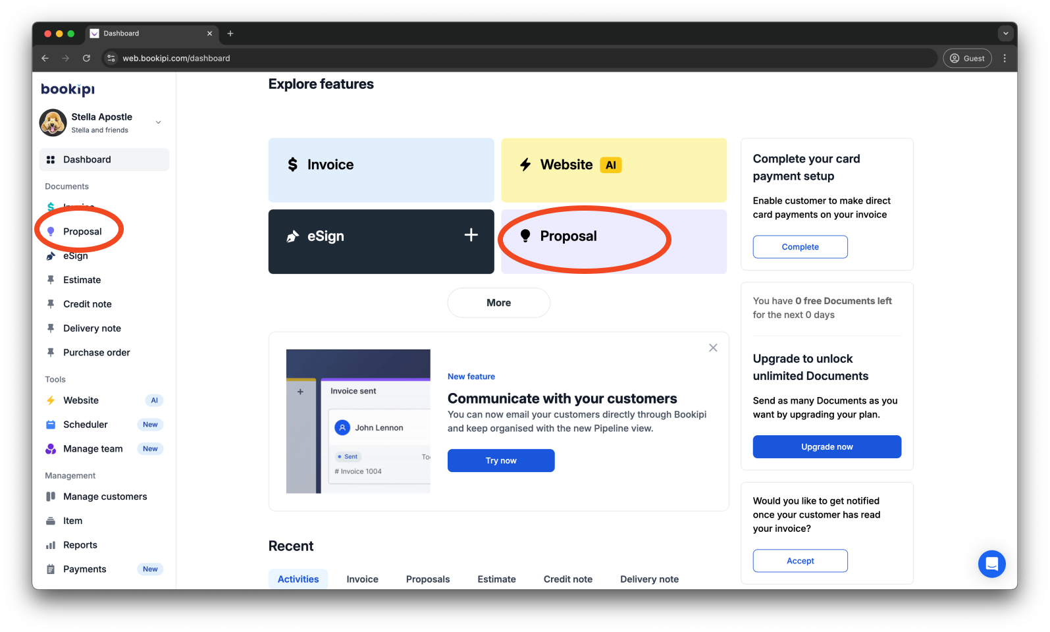
Task: Click the dollar icon on Invoice card
Action: coord(293,165)
